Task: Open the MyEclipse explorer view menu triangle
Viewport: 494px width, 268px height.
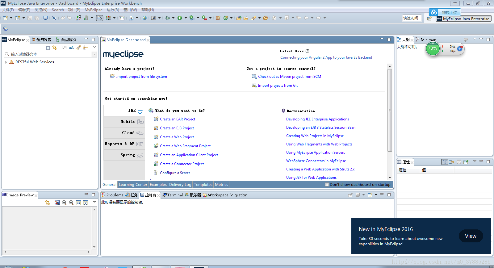Action: (94, 47)
